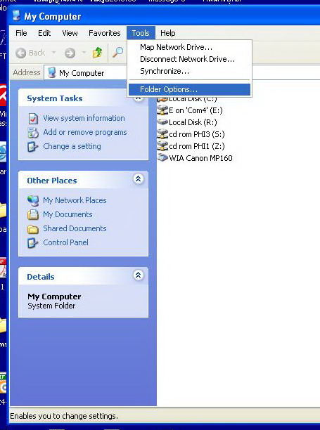This screenshot has width=320, height=430.
Task: Click the Change a setting icon
Action: (33, 147)
